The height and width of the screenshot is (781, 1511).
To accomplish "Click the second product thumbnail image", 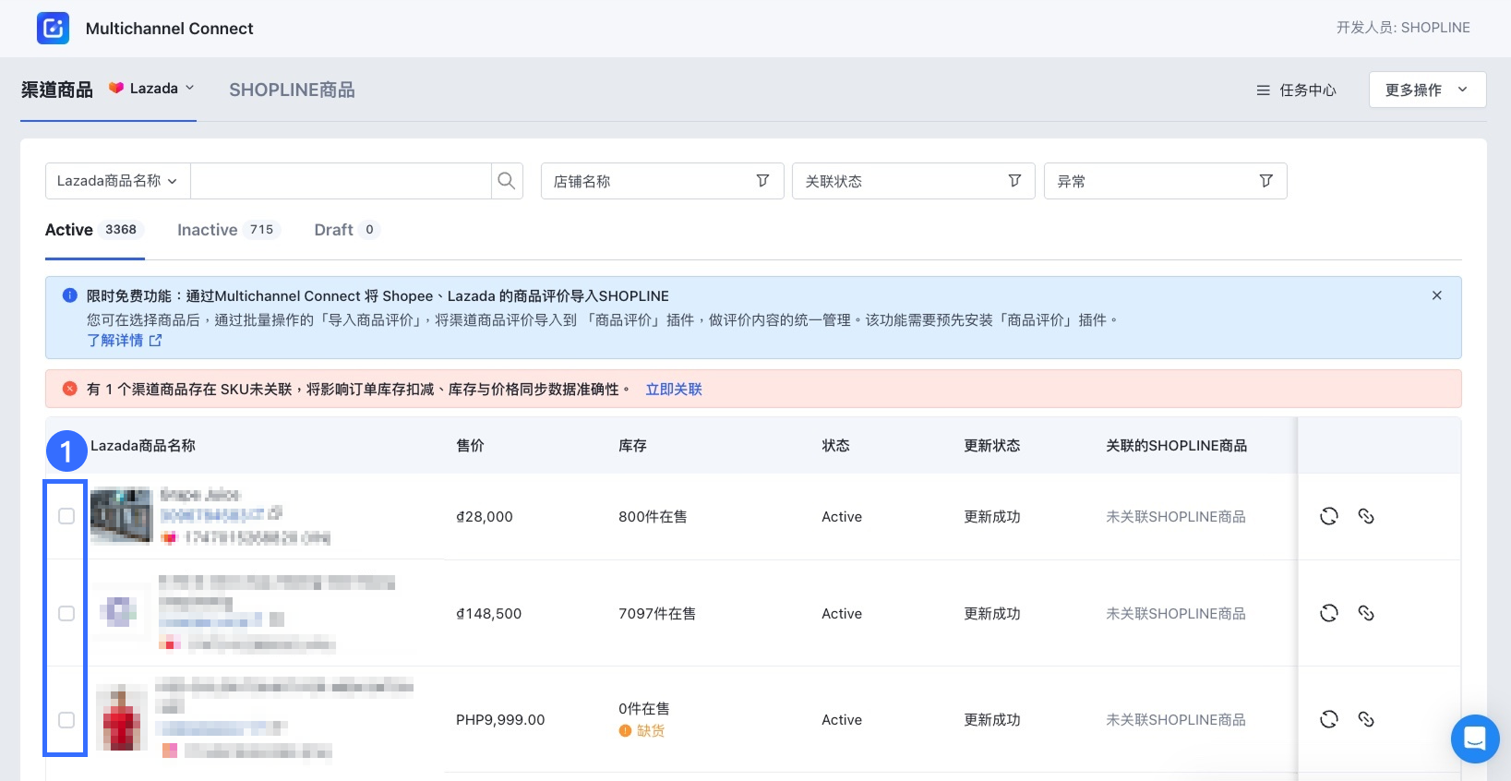I will (x=121, y=611).
